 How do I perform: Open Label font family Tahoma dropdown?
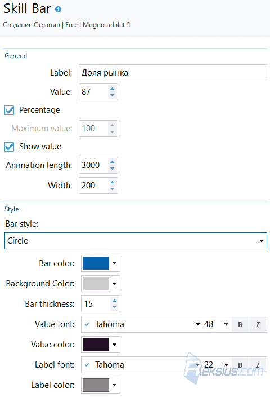tap(197, 365)
